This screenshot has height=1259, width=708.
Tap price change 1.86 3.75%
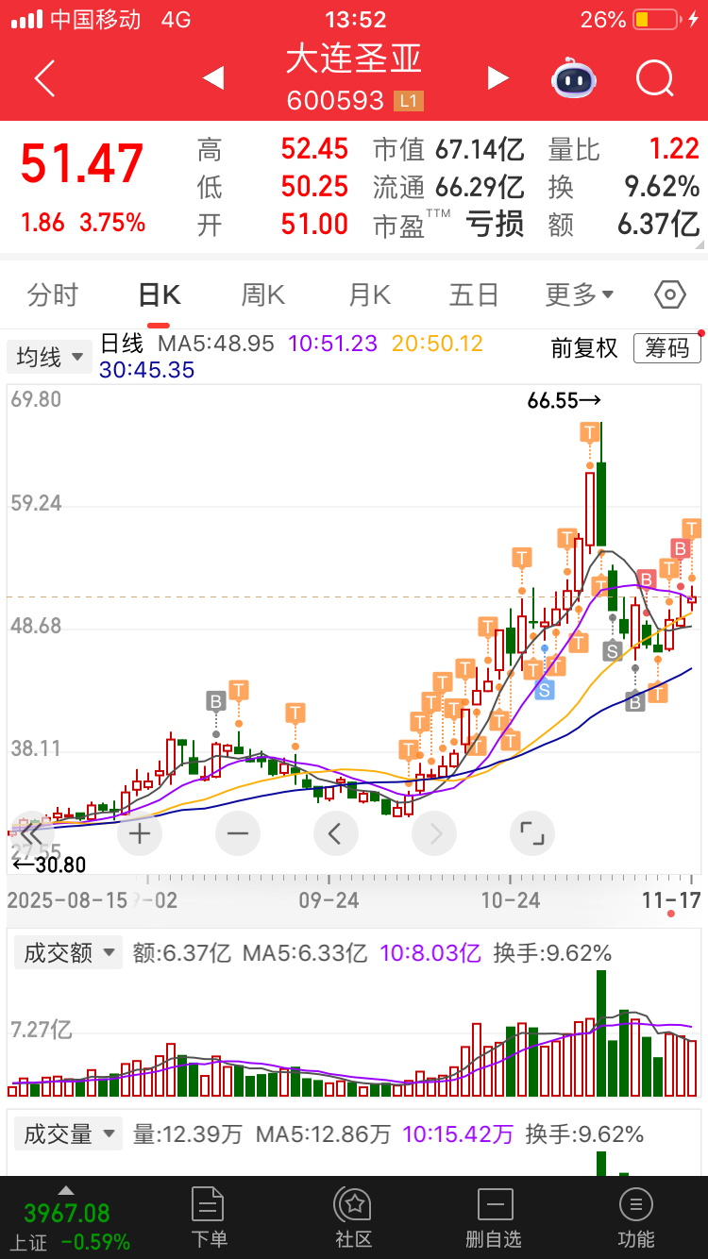[x=83, y=223]
